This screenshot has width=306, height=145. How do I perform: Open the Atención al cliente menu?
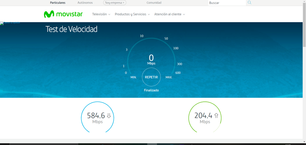[170, 14]
